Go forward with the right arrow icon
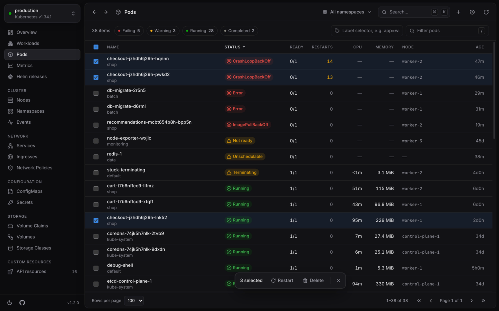499x311 pixels. point(106,12)
